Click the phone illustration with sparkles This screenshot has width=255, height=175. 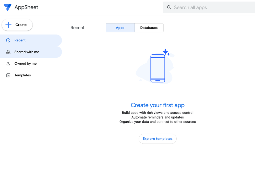pyautogui.click(x=155, y=66)
